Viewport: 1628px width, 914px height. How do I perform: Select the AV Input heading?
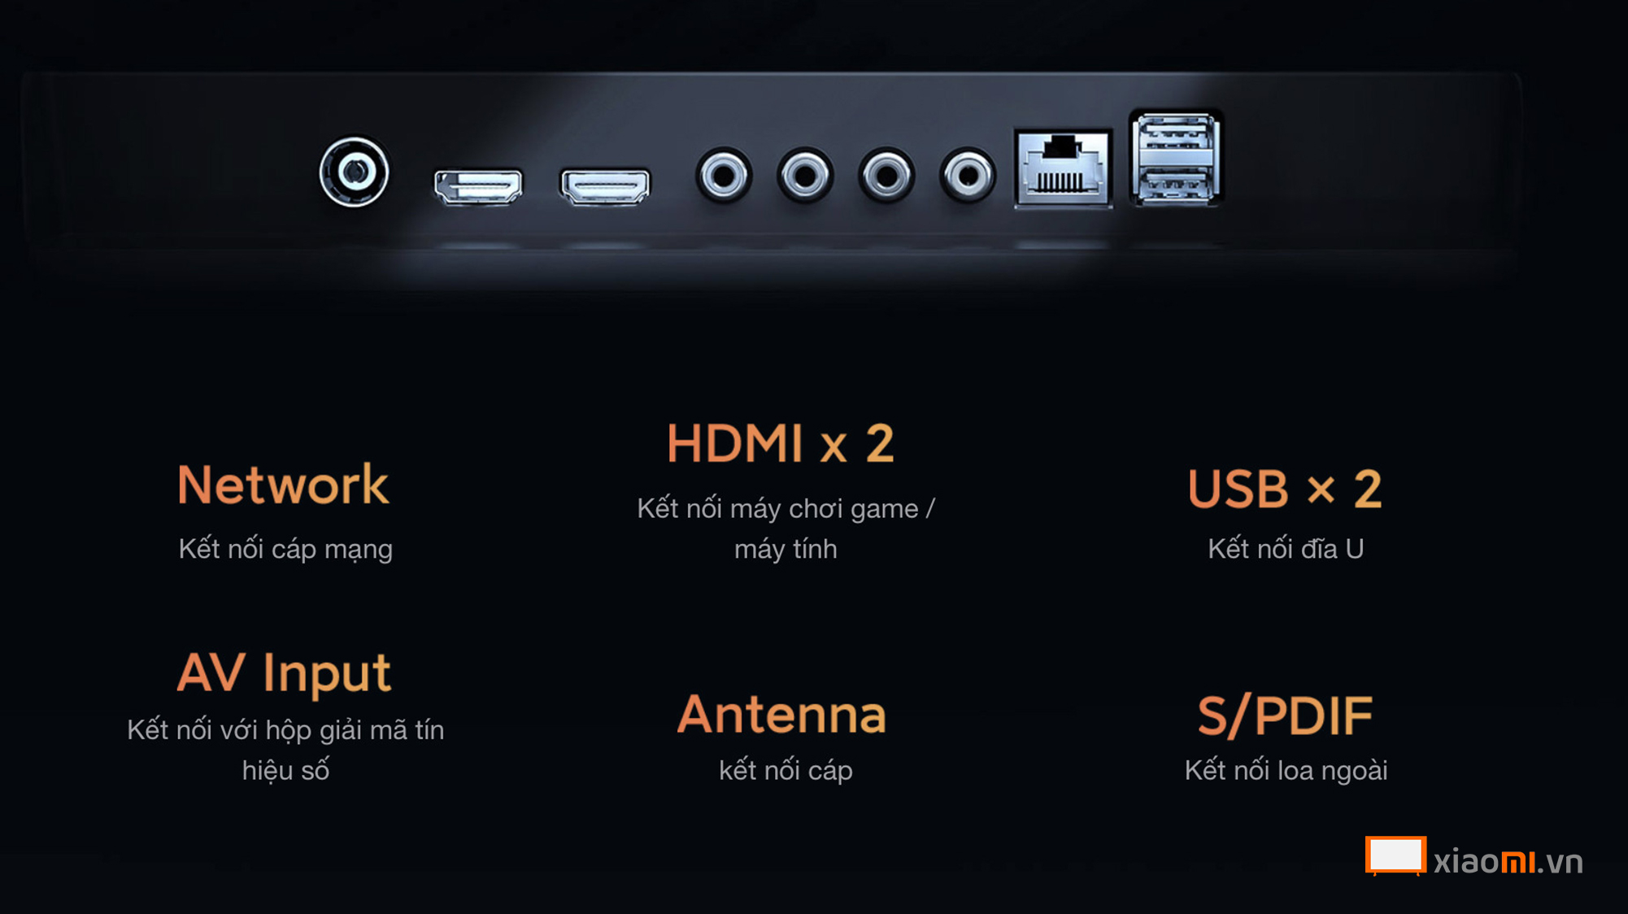284,673
